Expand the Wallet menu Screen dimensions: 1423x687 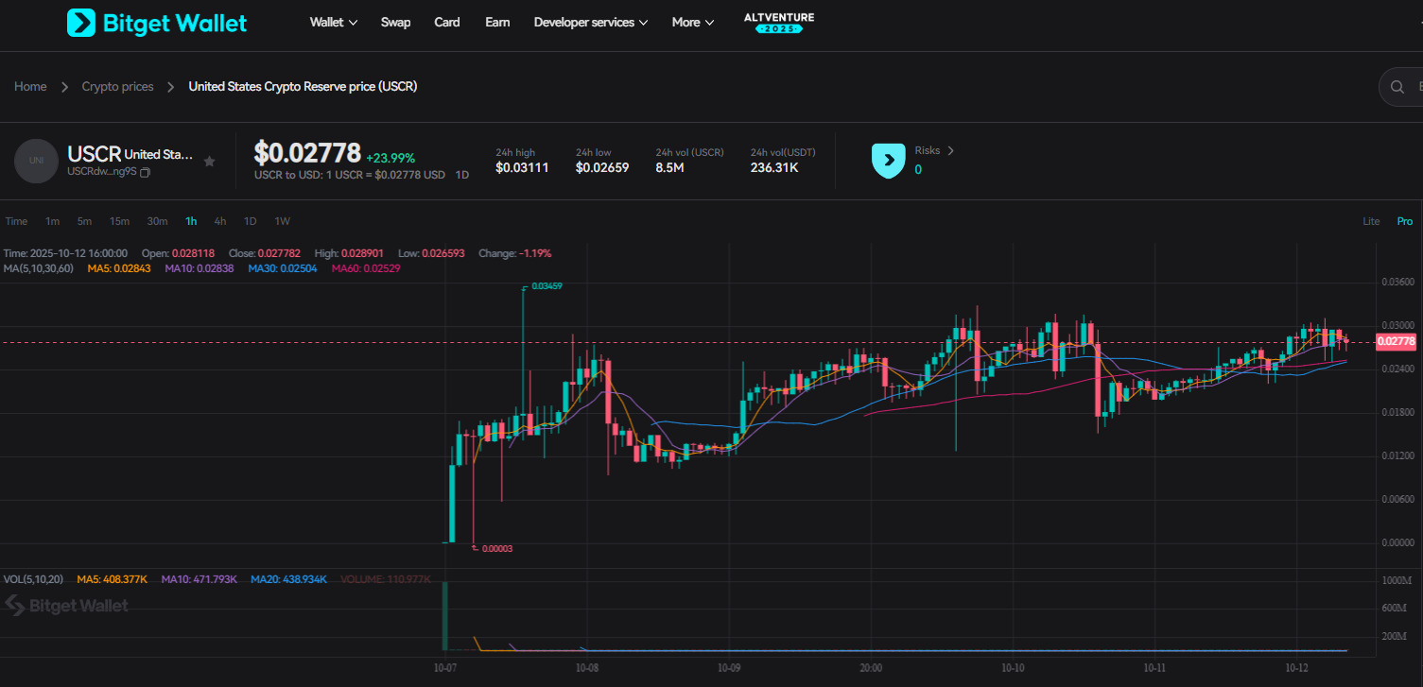click(334, 23)
